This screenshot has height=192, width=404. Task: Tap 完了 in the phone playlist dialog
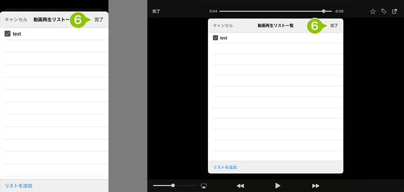99,20
